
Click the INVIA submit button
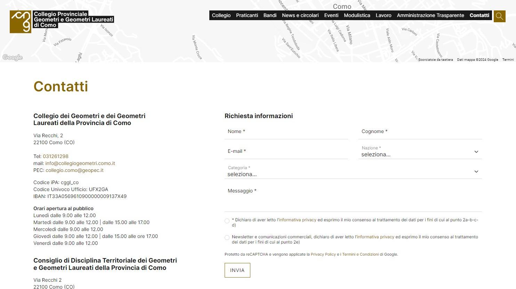click(x=237, y=270)
